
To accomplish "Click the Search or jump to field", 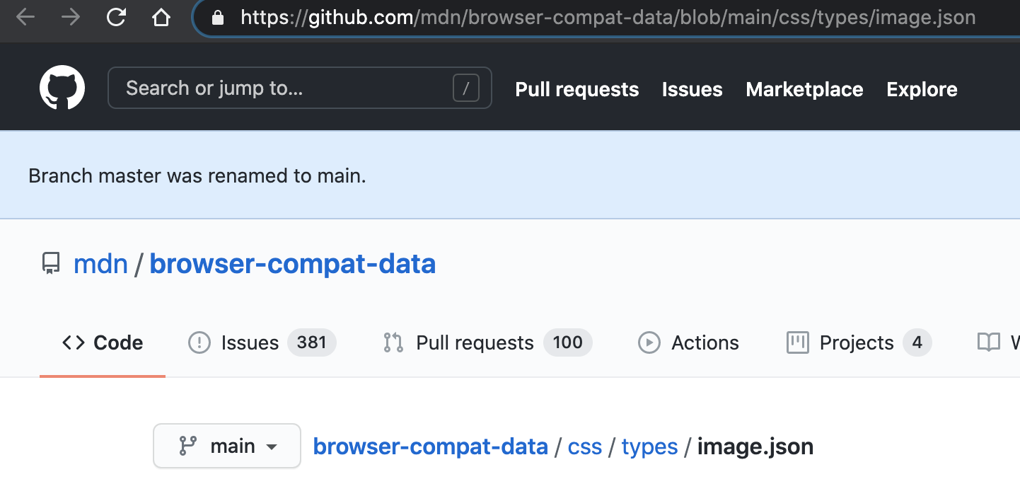I will pos(300,88).
